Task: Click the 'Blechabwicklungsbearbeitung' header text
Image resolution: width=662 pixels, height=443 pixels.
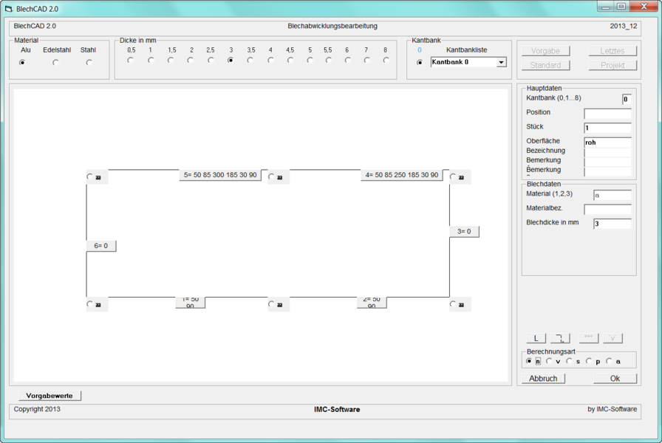Action: [x=332, y=26]
